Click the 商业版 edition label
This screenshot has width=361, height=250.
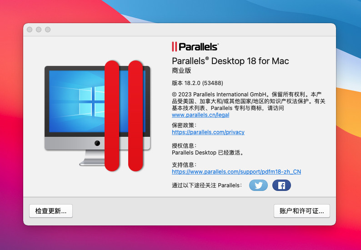coord(181,70)
